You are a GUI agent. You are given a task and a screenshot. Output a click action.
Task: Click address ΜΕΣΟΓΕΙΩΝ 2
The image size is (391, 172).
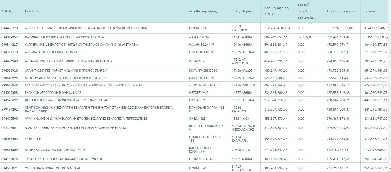coord(198,93)
